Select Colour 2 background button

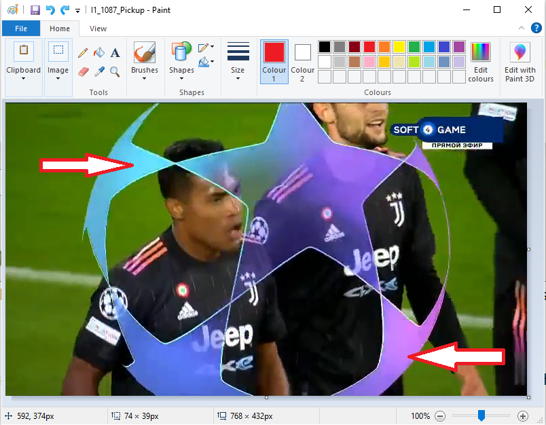pyautogui.click(x=303, y=62)
